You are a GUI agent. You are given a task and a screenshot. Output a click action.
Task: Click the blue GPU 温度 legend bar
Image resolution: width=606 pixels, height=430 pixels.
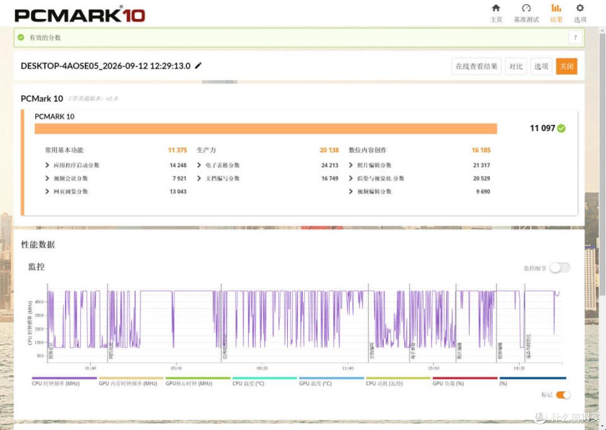tap(332, 378)
